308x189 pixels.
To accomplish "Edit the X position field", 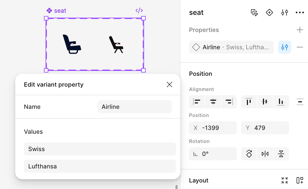I will tap(213, 128).
